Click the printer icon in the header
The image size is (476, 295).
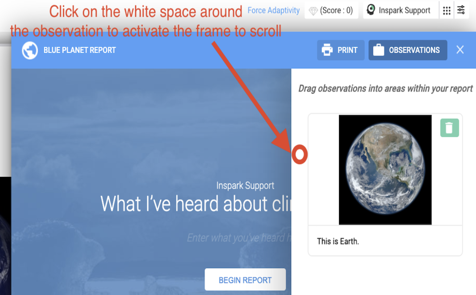327,50
